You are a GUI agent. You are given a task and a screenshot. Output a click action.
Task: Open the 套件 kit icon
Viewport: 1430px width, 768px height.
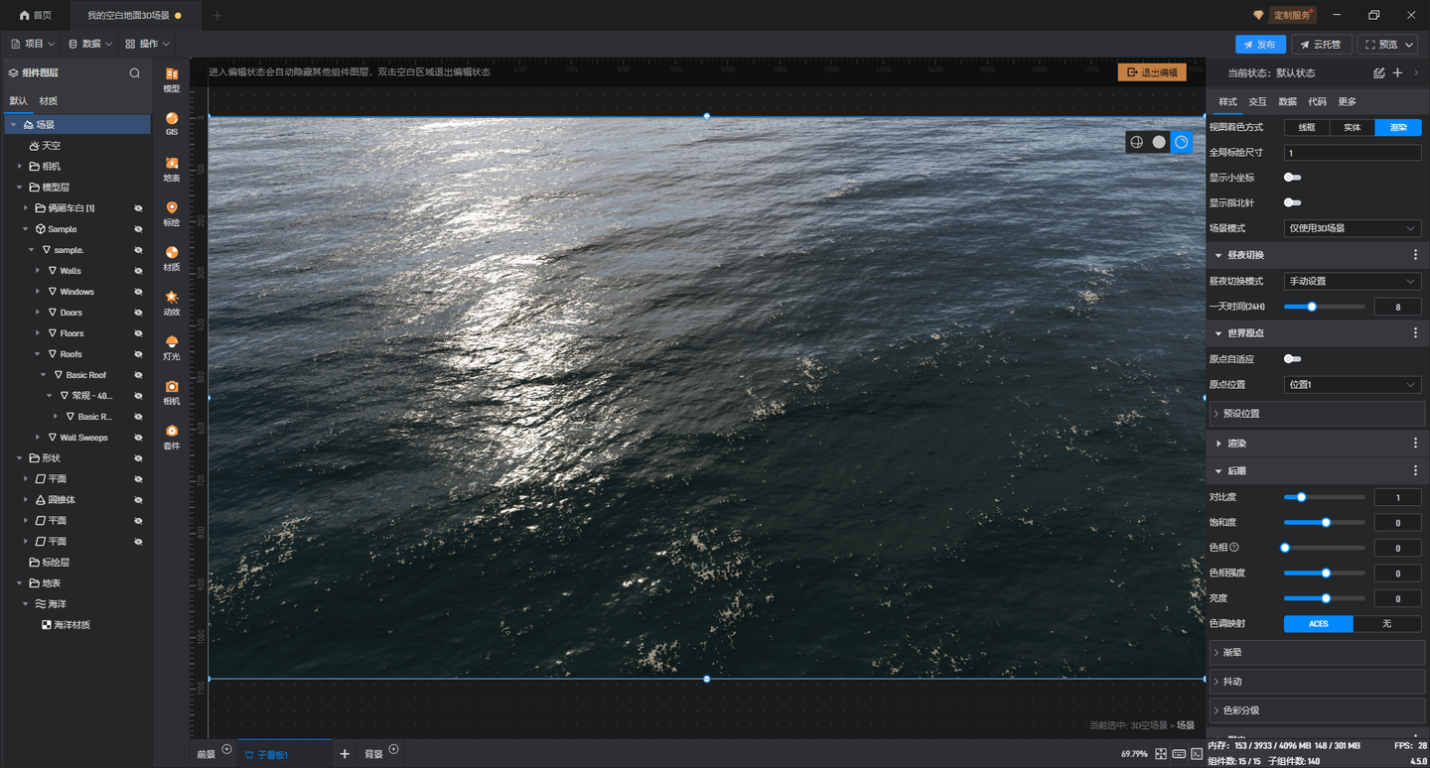click(172, 437)
